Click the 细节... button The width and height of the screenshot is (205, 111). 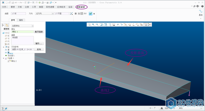coord(39,43)
